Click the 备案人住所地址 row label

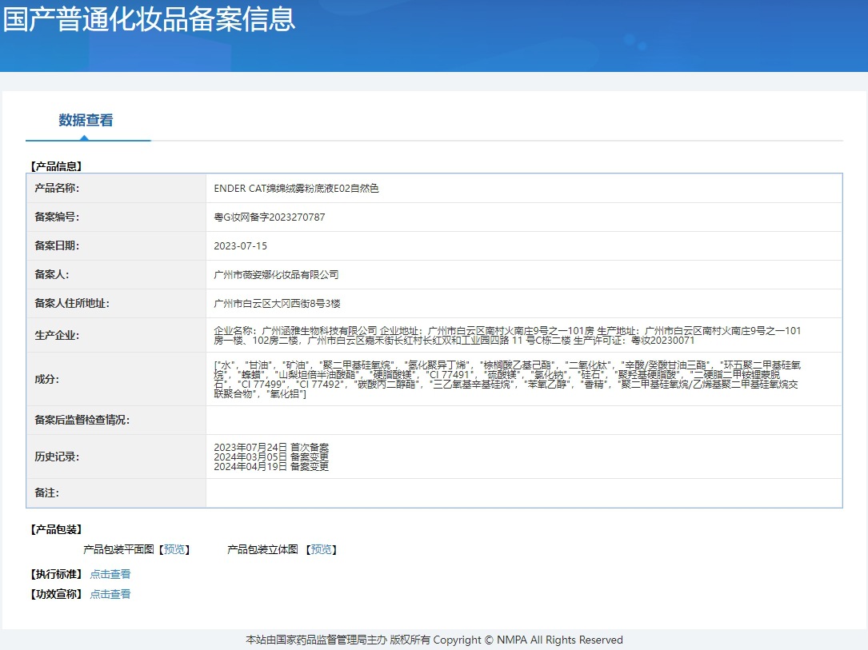point(72,303)
